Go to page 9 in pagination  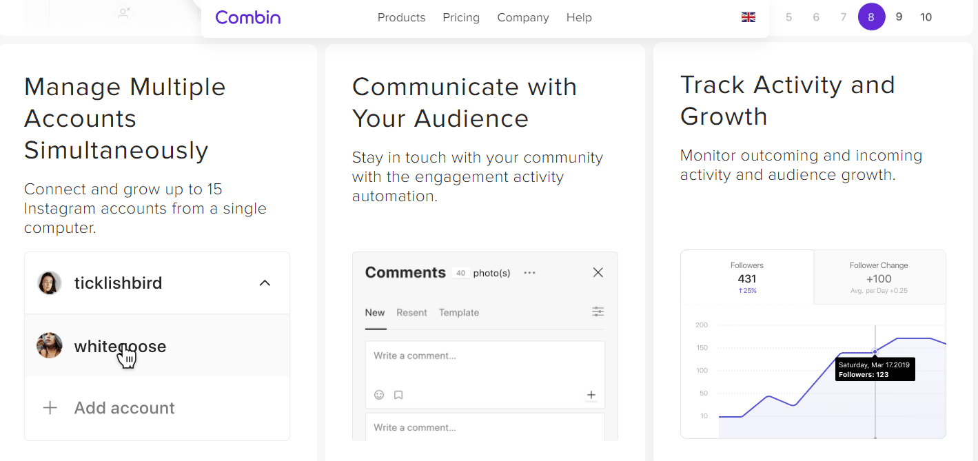coord(899,17)
